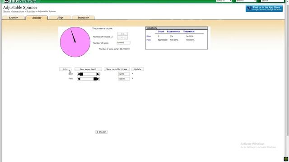Viewport: 289px width, 162px height.
Task: Open the Help tab
Action: pos(60,18)
